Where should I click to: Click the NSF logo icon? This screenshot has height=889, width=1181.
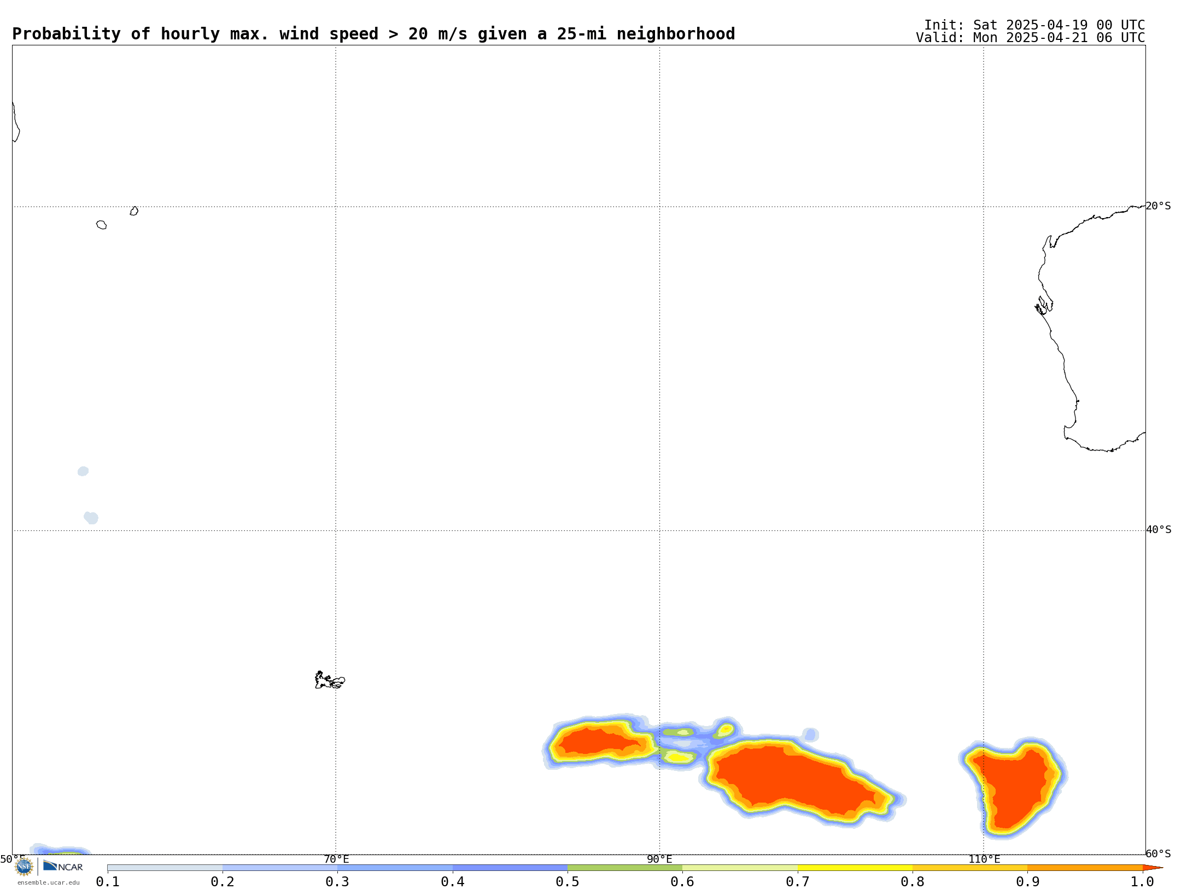click(24, 867)
